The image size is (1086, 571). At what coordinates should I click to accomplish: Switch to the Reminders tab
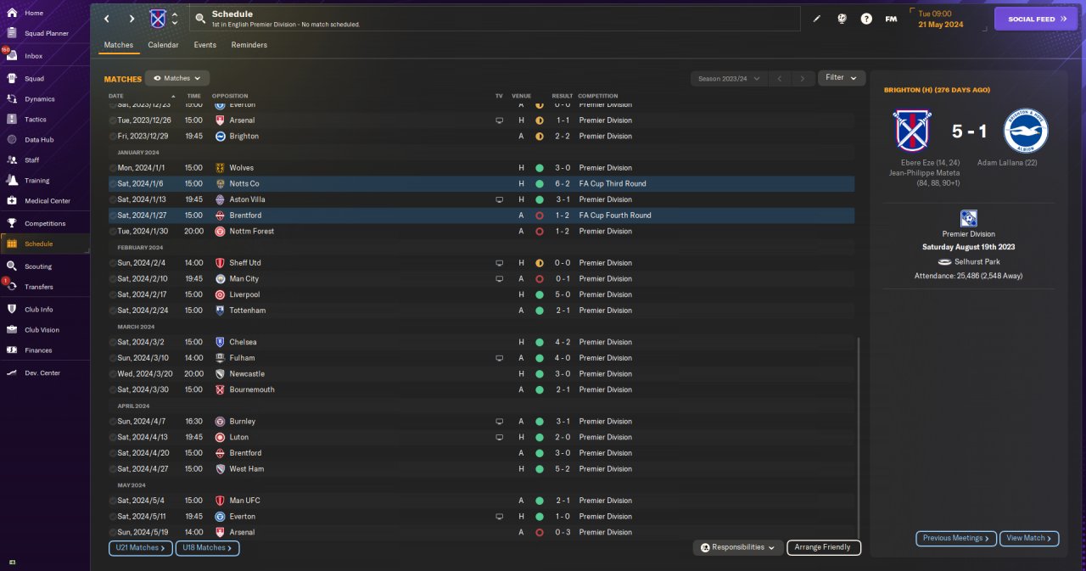coord(249,45)
